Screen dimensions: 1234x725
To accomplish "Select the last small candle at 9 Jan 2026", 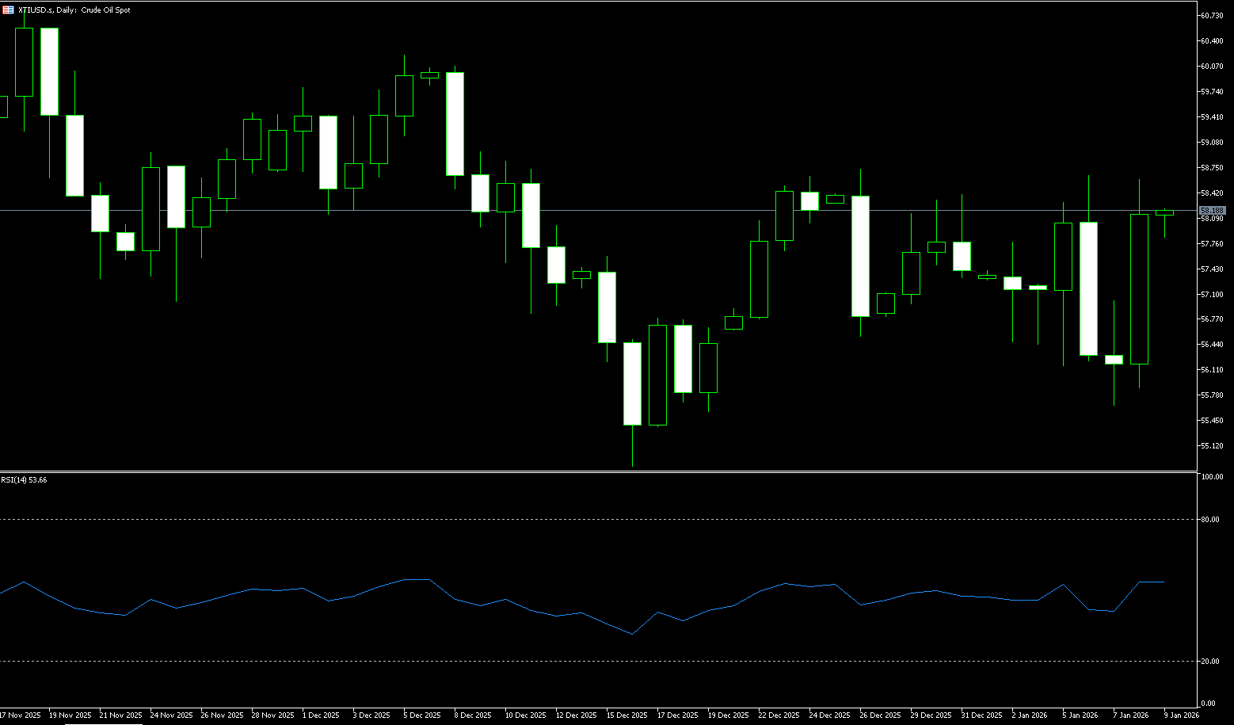I will 1164,212.
